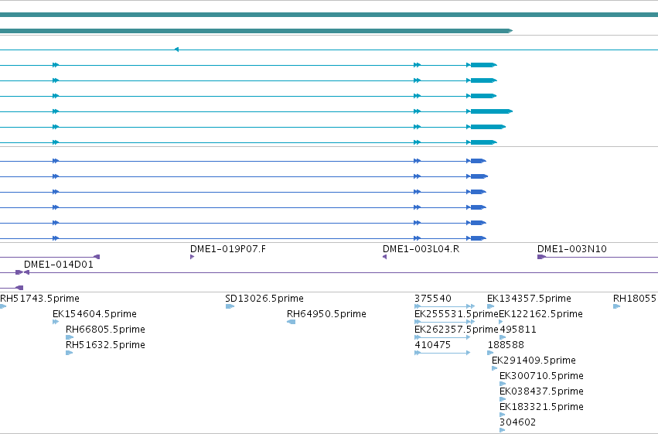This screenshot has height=434, width=658.
Task: Click the arrow glyph under RH64950.5prime
Action: [x=291, y=322]
